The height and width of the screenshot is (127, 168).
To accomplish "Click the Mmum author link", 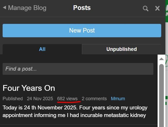I will (x=118, y=99).
